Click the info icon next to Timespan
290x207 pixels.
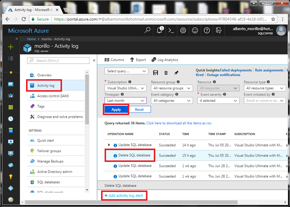click(x=122, y=94)
